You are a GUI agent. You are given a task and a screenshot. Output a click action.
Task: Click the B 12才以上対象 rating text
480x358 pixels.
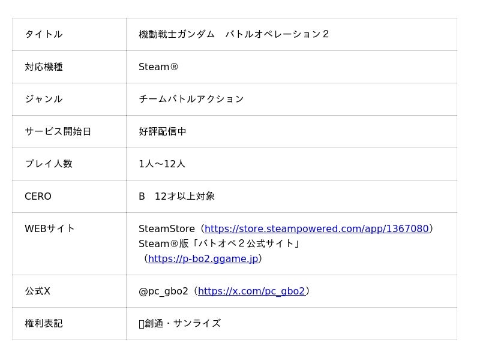tap(177, 196)
